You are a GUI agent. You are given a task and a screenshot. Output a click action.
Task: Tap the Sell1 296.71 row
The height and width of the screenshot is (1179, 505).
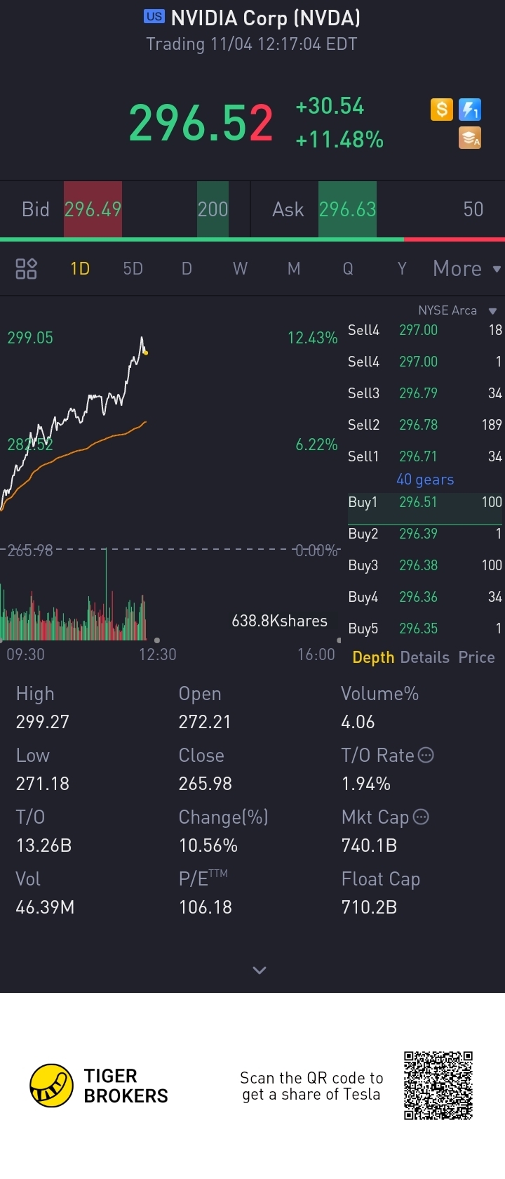pos(425,456)
